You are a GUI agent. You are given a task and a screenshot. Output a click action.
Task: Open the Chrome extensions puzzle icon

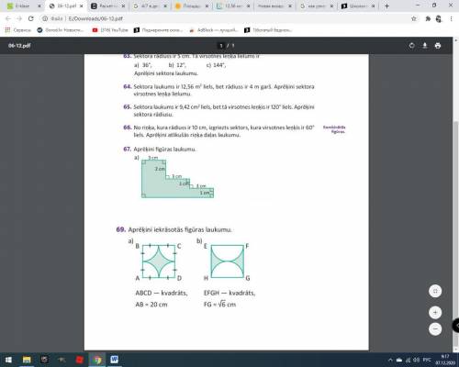click(428, 18)
